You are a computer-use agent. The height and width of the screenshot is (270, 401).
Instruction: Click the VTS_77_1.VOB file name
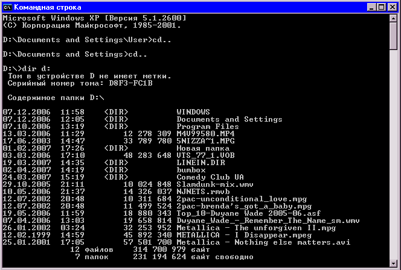tap(205, 155)
